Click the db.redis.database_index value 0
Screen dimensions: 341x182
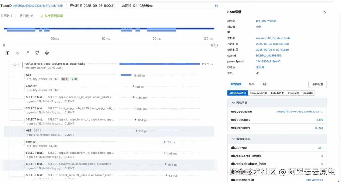tap(322, 164)
